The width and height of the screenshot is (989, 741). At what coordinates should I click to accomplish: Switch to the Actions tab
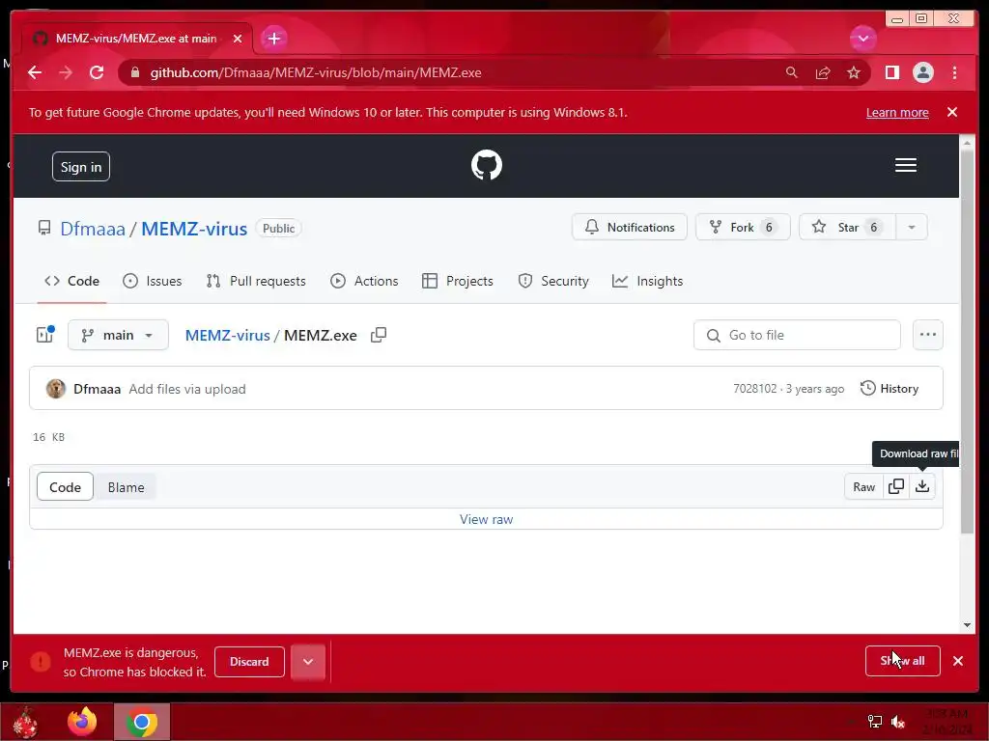[364, 281]
